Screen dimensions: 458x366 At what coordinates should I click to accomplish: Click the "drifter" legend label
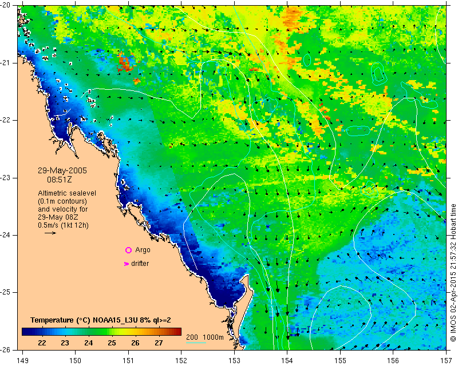pyautogui.click(x=140, y=264)
